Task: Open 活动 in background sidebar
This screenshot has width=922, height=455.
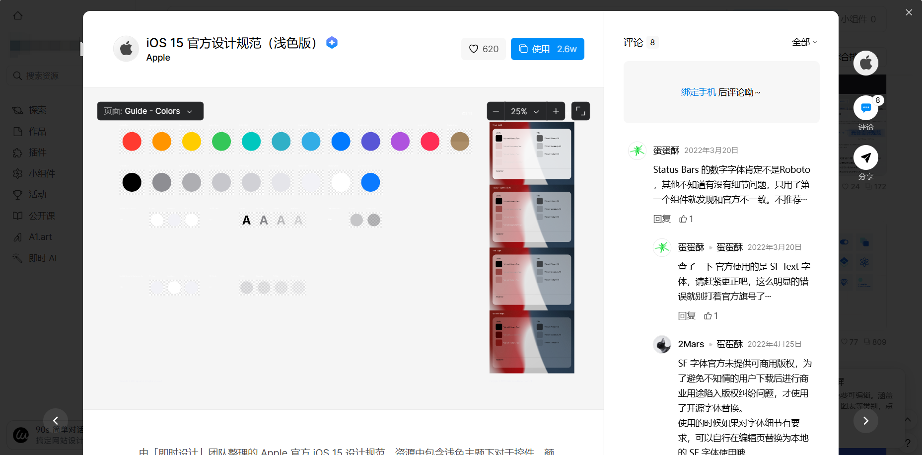Action: [x=30, y=195]
